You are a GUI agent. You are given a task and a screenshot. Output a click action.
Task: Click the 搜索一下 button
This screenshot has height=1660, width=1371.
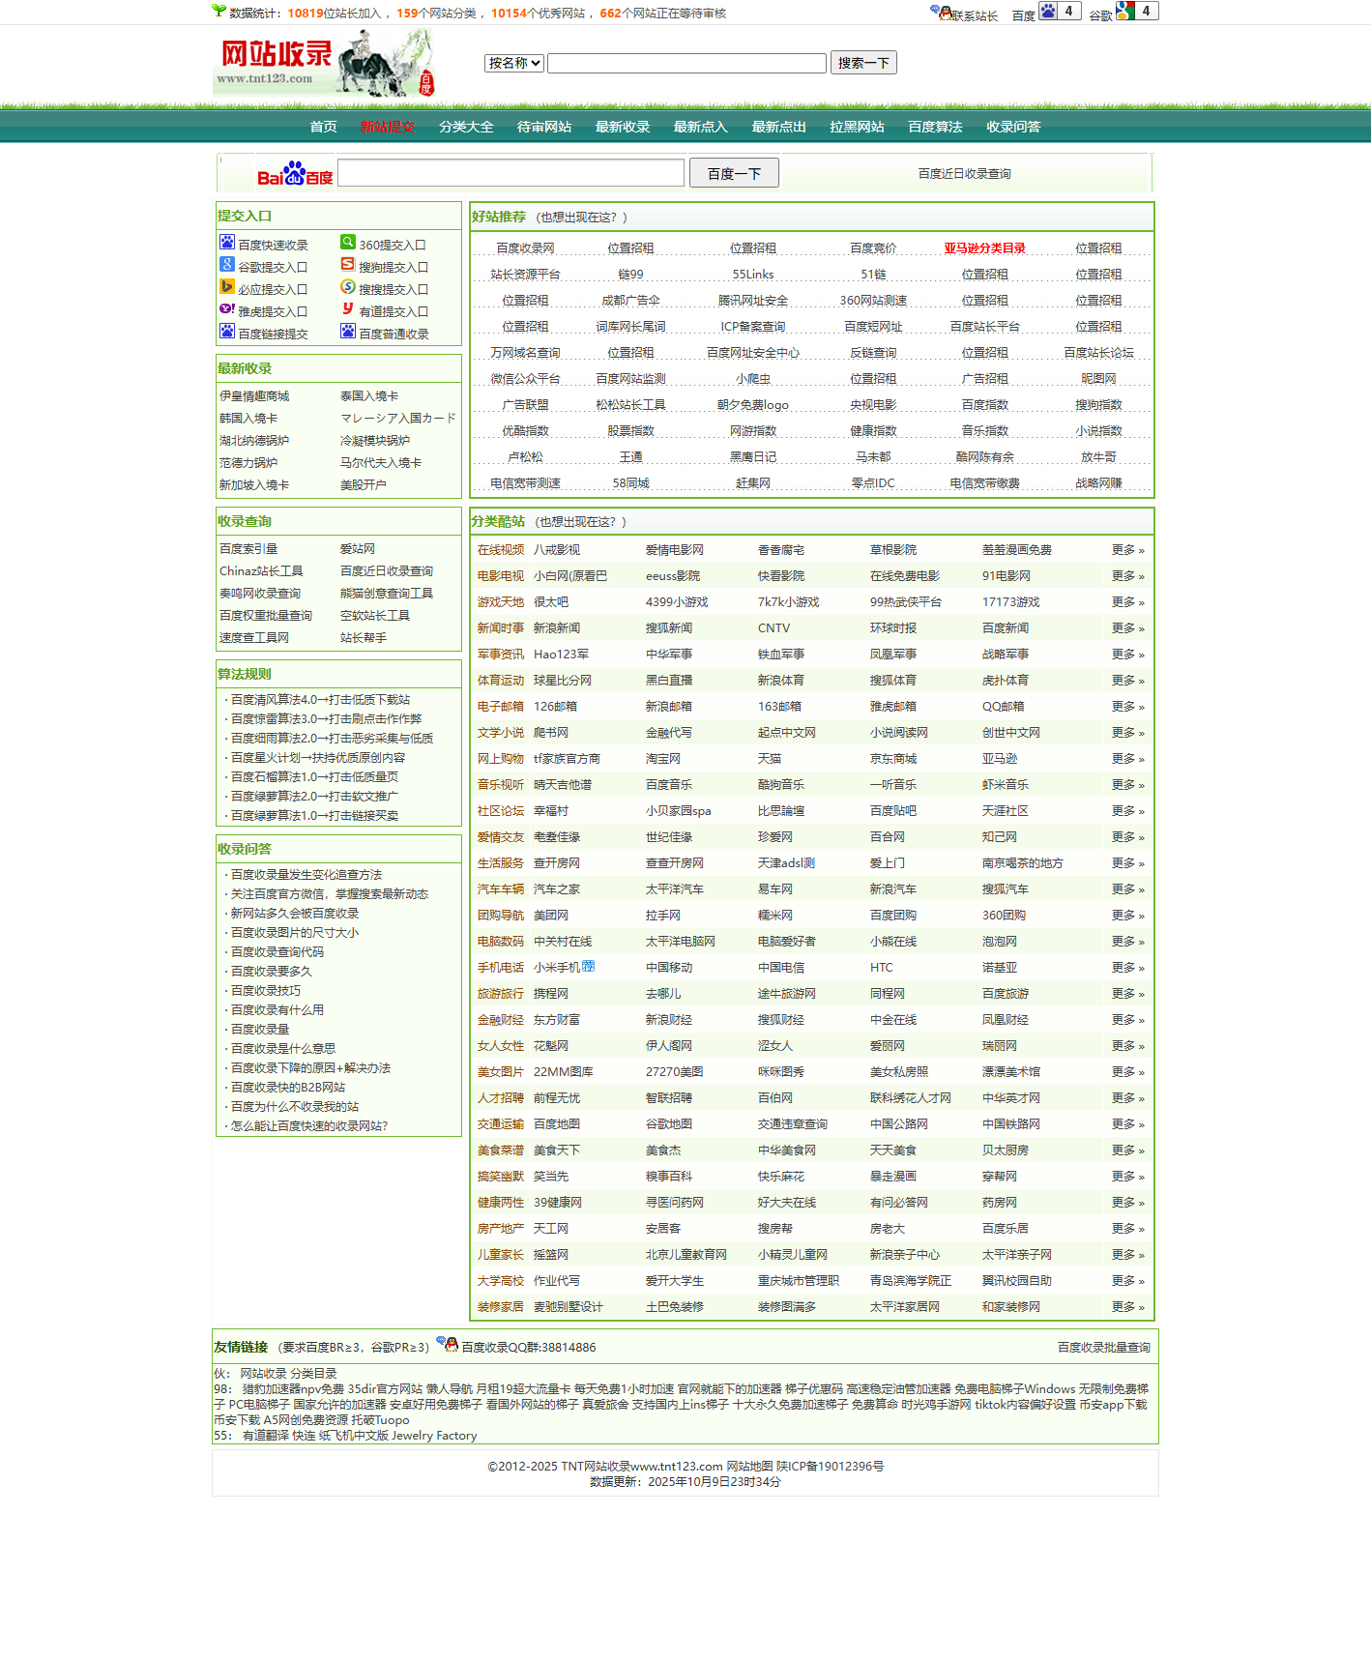863,63
